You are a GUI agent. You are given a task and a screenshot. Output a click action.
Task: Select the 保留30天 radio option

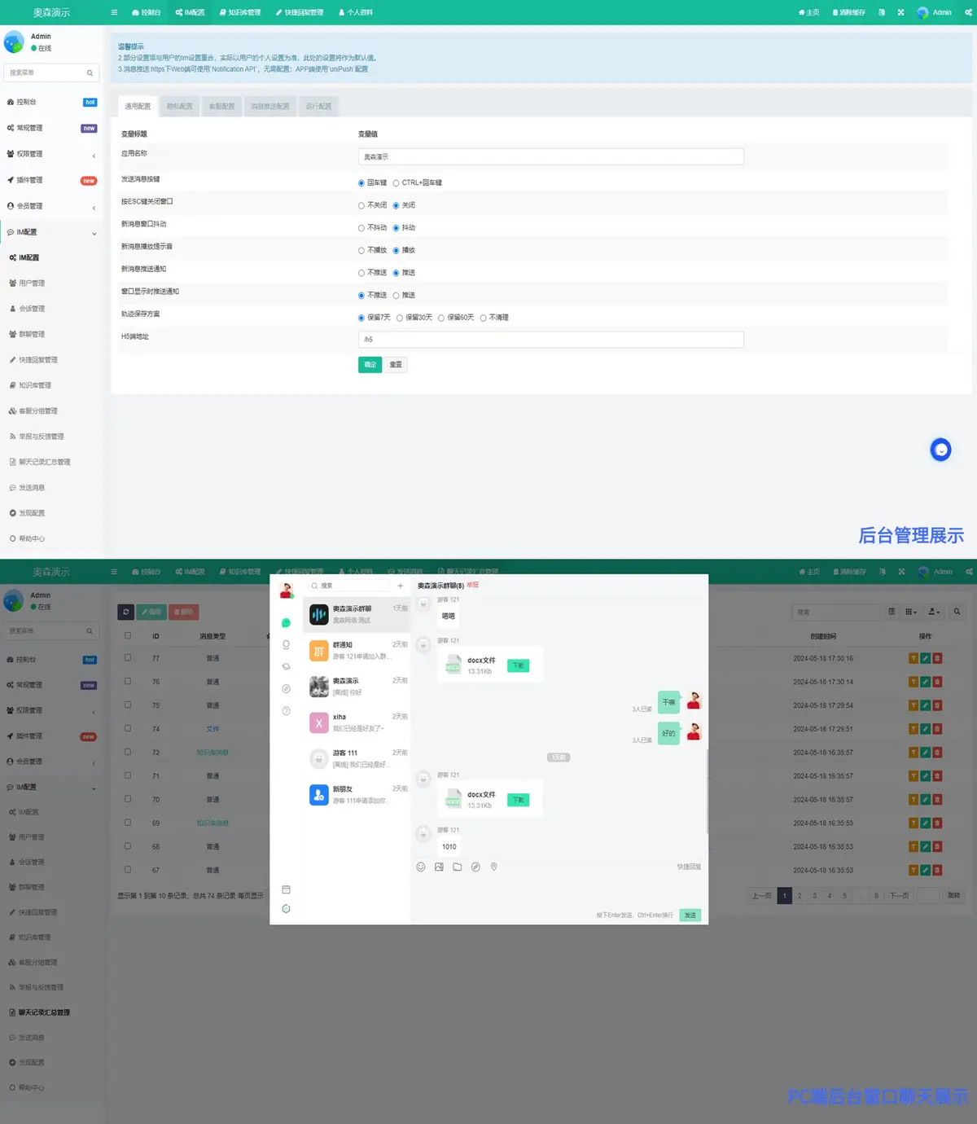[400, 318]
